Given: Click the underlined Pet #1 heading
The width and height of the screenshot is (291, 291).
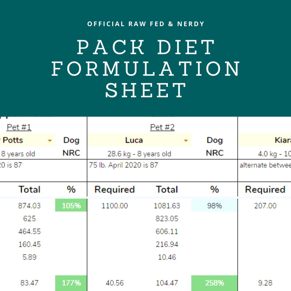Looking at the screenshot, I should pos(19,127).
